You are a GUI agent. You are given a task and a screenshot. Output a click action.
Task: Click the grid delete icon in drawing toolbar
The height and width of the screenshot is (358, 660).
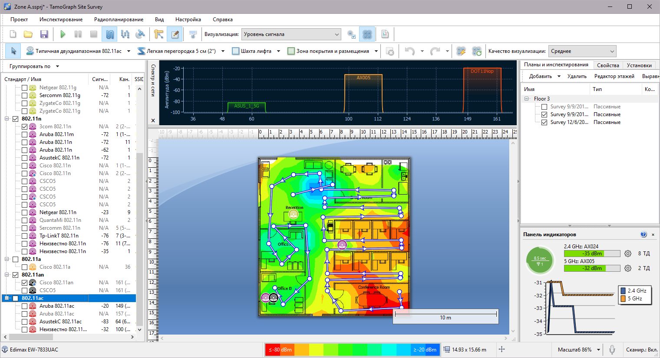[x=390, y=51]
